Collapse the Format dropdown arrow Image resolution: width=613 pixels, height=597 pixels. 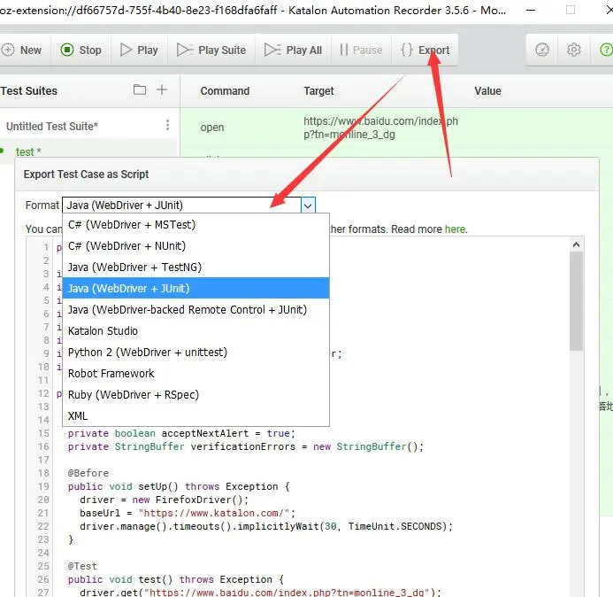pos(308,205)
